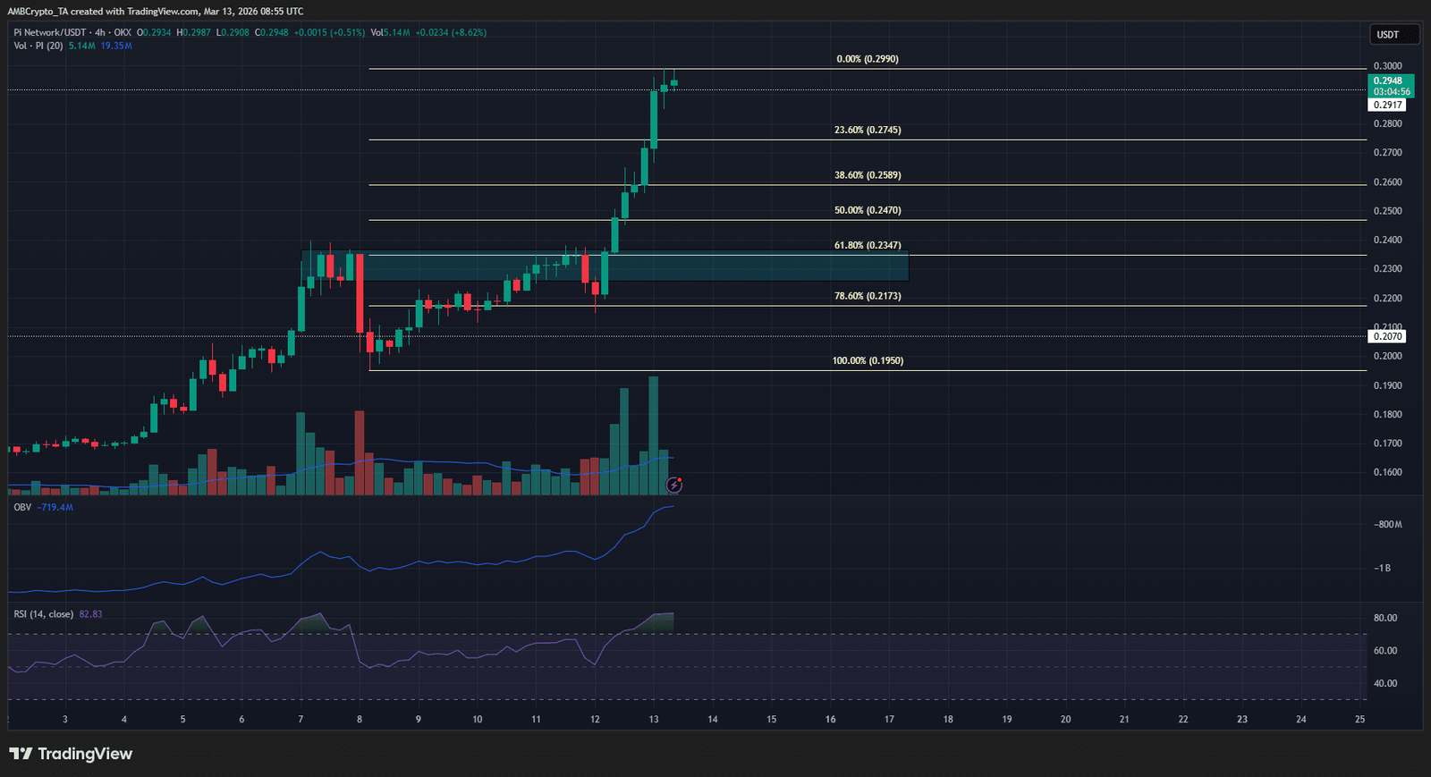Select the RSI (14, close) indicator label

click(44, 614)
